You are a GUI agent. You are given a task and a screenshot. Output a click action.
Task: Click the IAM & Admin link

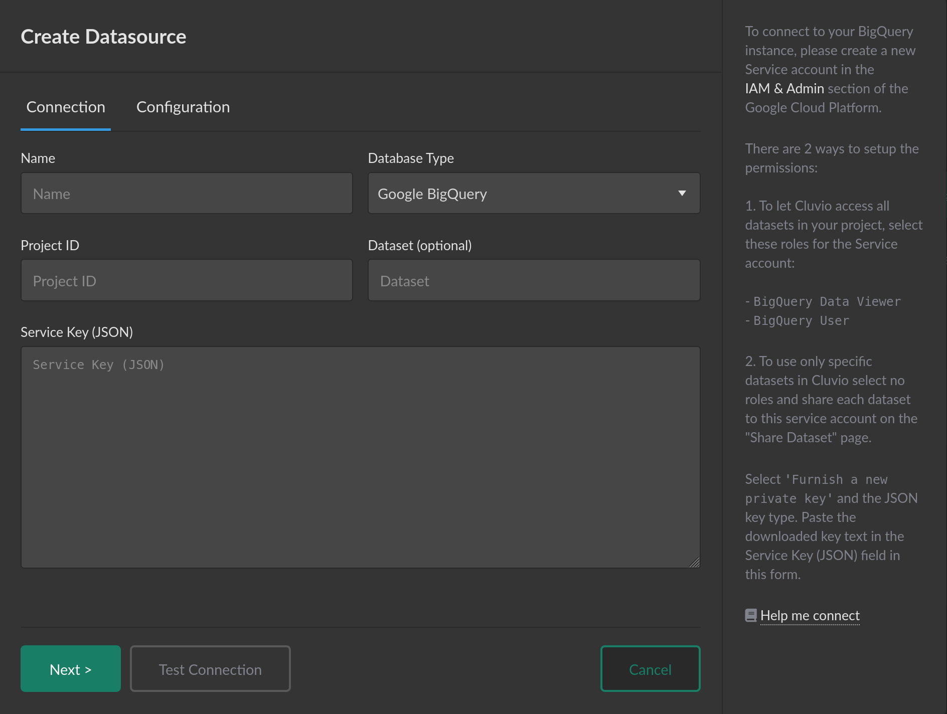(784, 89)
